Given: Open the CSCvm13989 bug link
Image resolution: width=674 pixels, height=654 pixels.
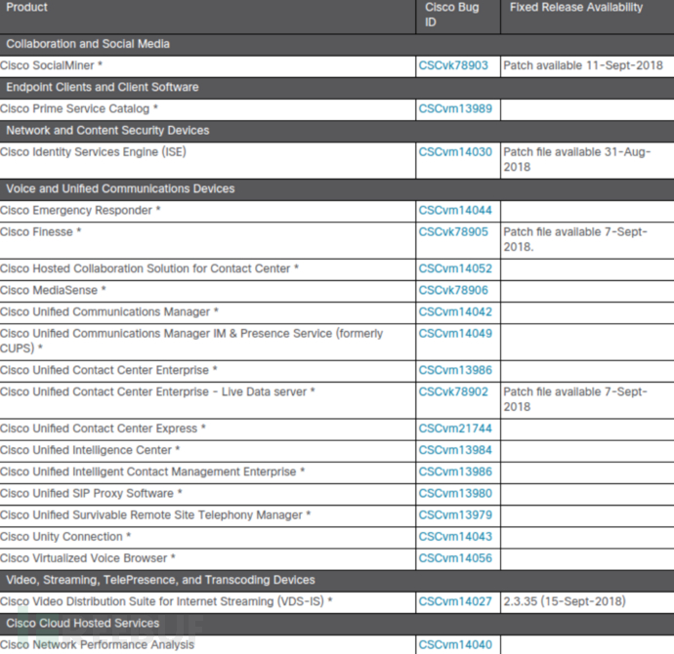Looking at the screenshot, I should pyautogui.click(x=453, y=108).
